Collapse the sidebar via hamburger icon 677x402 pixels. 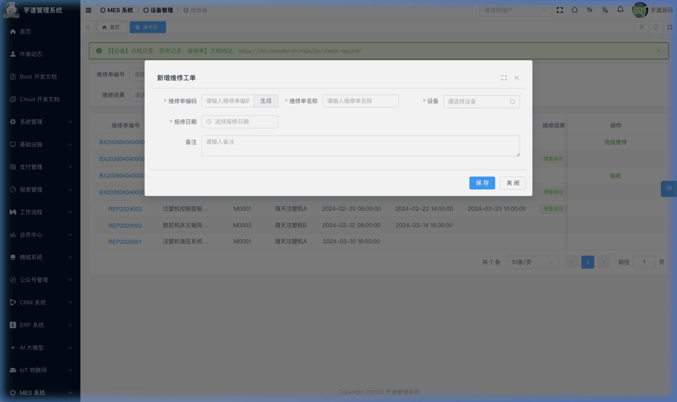tap(88, 10)
